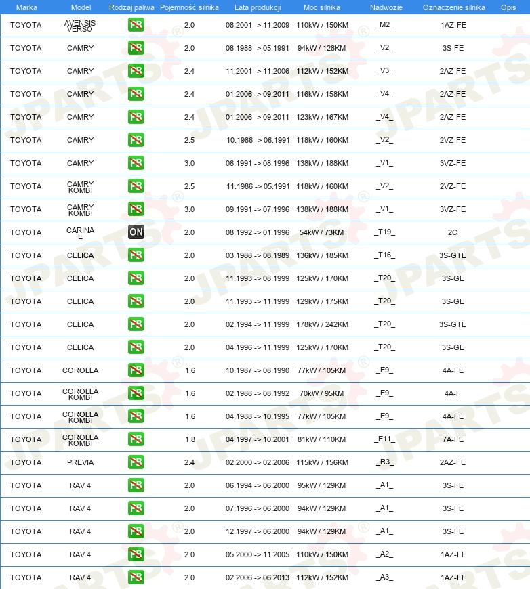Click petrol icon for COROLLA KOMBI 70kW / 95KM row
The height and width of the screenshot is (589, 530).
pyautogui.click(x=136, y=393)
